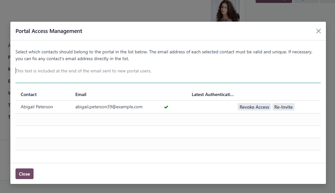Click the Latest Authentication column header
Viewport: 335px width, 193px height.
tap(213, 94)
